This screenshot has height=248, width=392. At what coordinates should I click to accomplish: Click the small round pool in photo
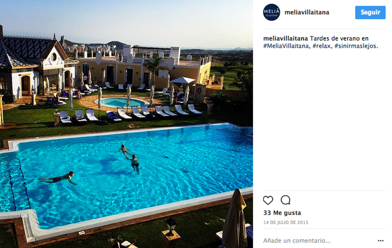[x=122, y=102]
